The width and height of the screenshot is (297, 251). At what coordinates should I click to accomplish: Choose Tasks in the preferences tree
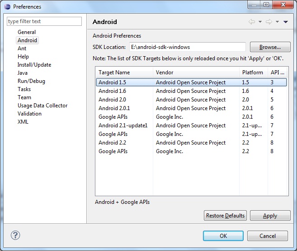click(24, 89)
